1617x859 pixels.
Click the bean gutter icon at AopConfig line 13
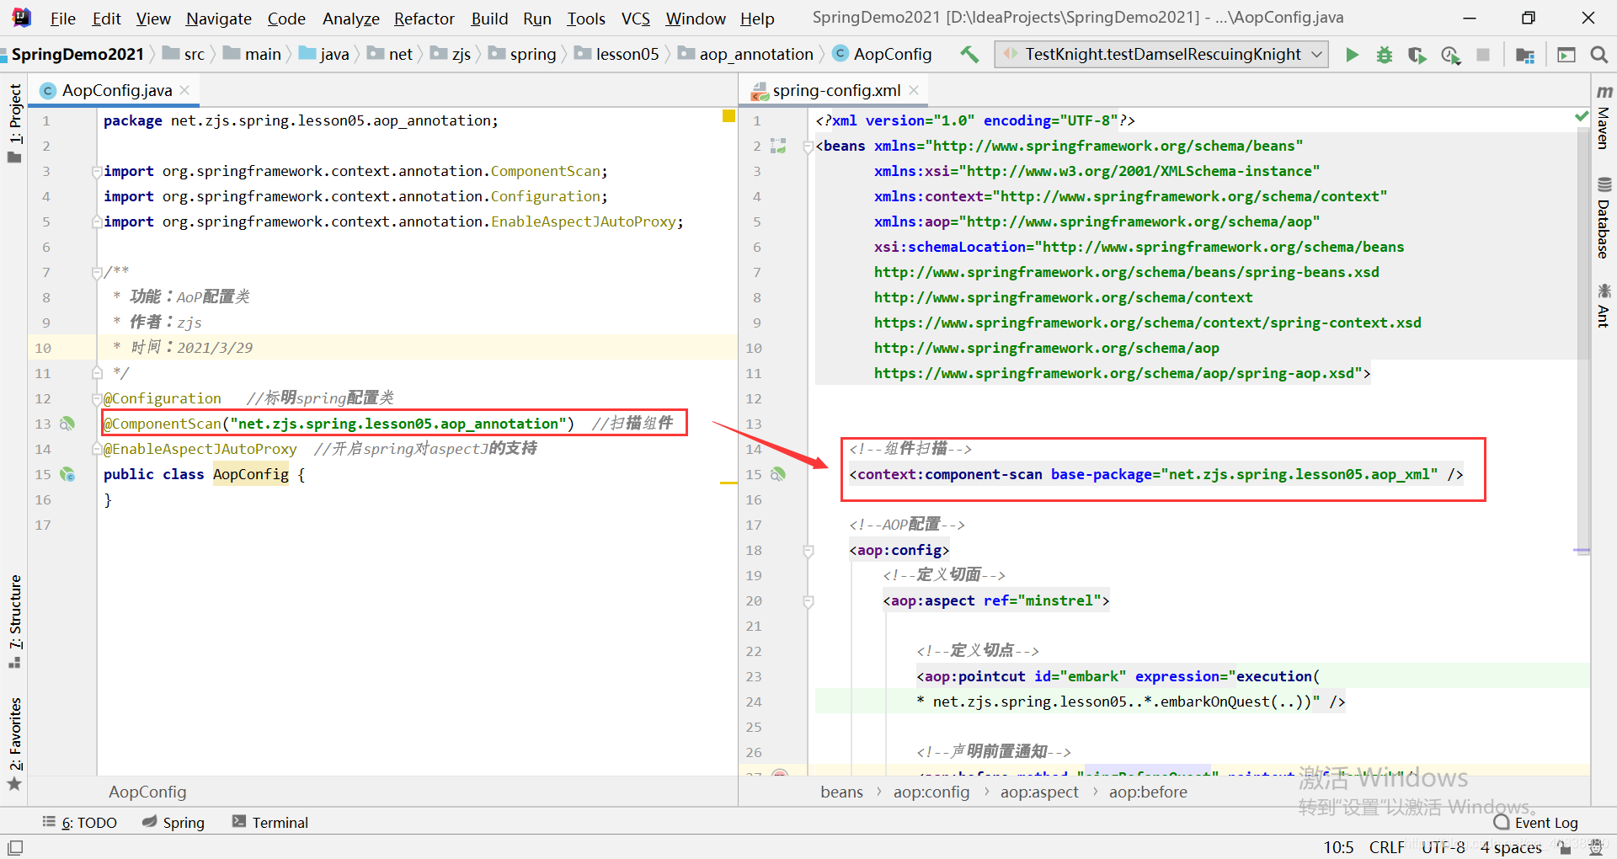[67, 424]
